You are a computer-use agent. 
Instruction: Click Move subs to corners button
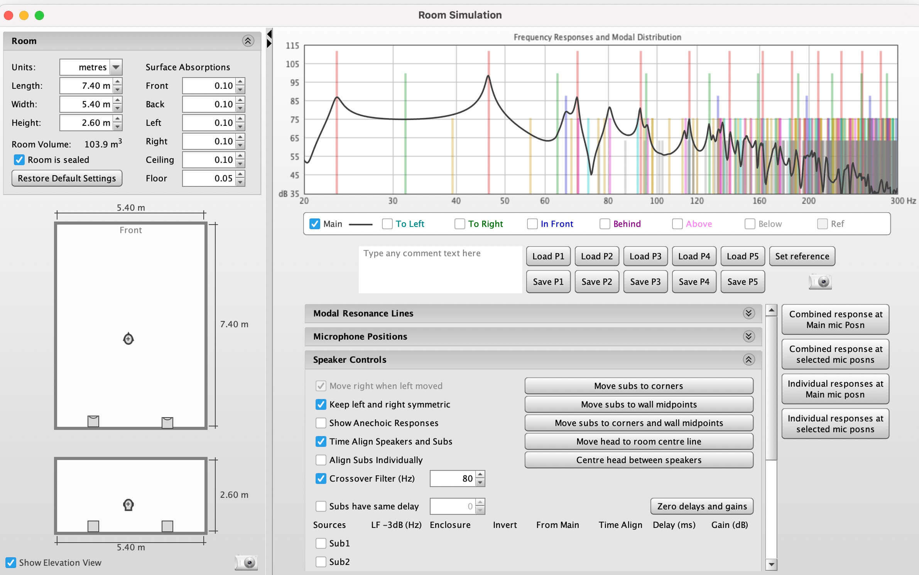[x=639, y=386]
